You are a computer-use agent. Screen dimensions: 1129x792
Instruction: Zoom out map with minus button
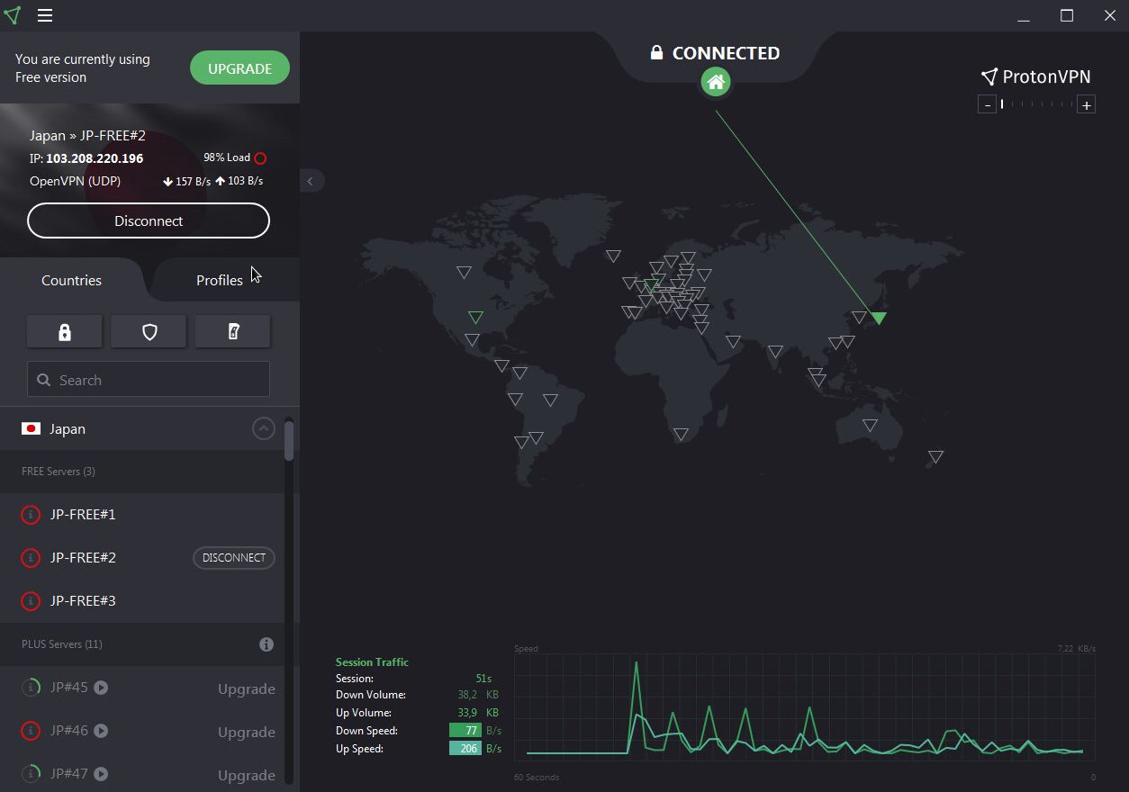coord(988,105)
